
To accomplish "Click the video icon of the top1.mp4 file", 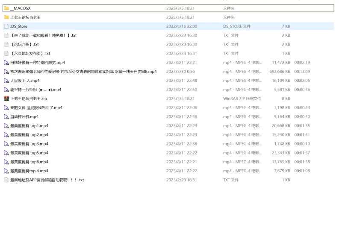I will (6, 126).
